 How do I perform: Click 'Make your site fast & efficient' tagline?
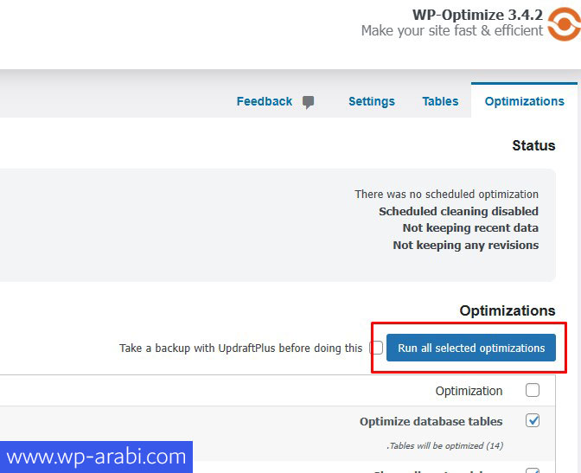click(x=452, y=31)
